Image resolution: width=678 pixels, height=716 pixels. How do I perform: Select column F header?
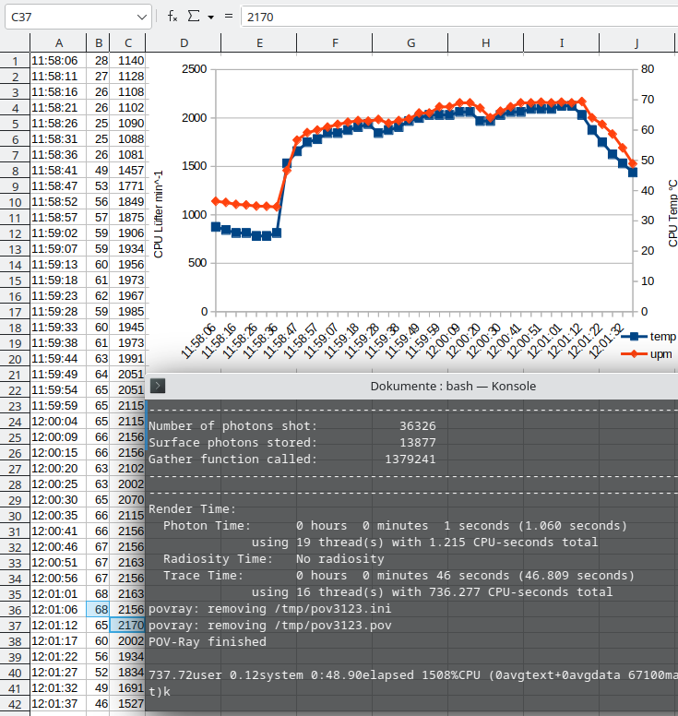pos(335,43)
